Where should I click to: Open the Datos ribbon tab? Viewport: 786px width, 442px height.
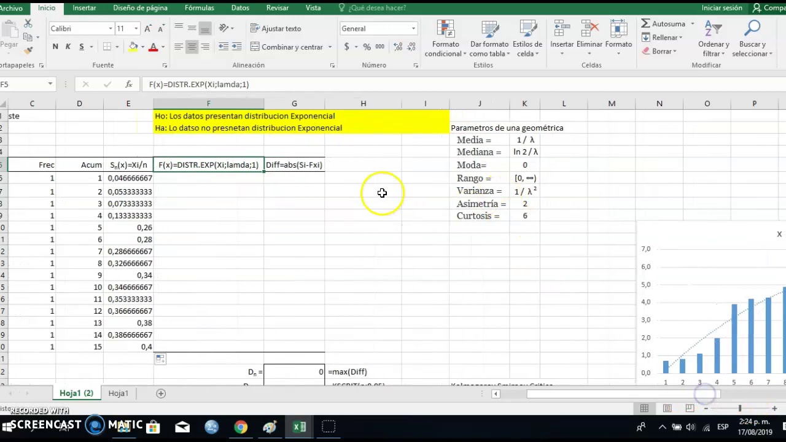(240, 8)
